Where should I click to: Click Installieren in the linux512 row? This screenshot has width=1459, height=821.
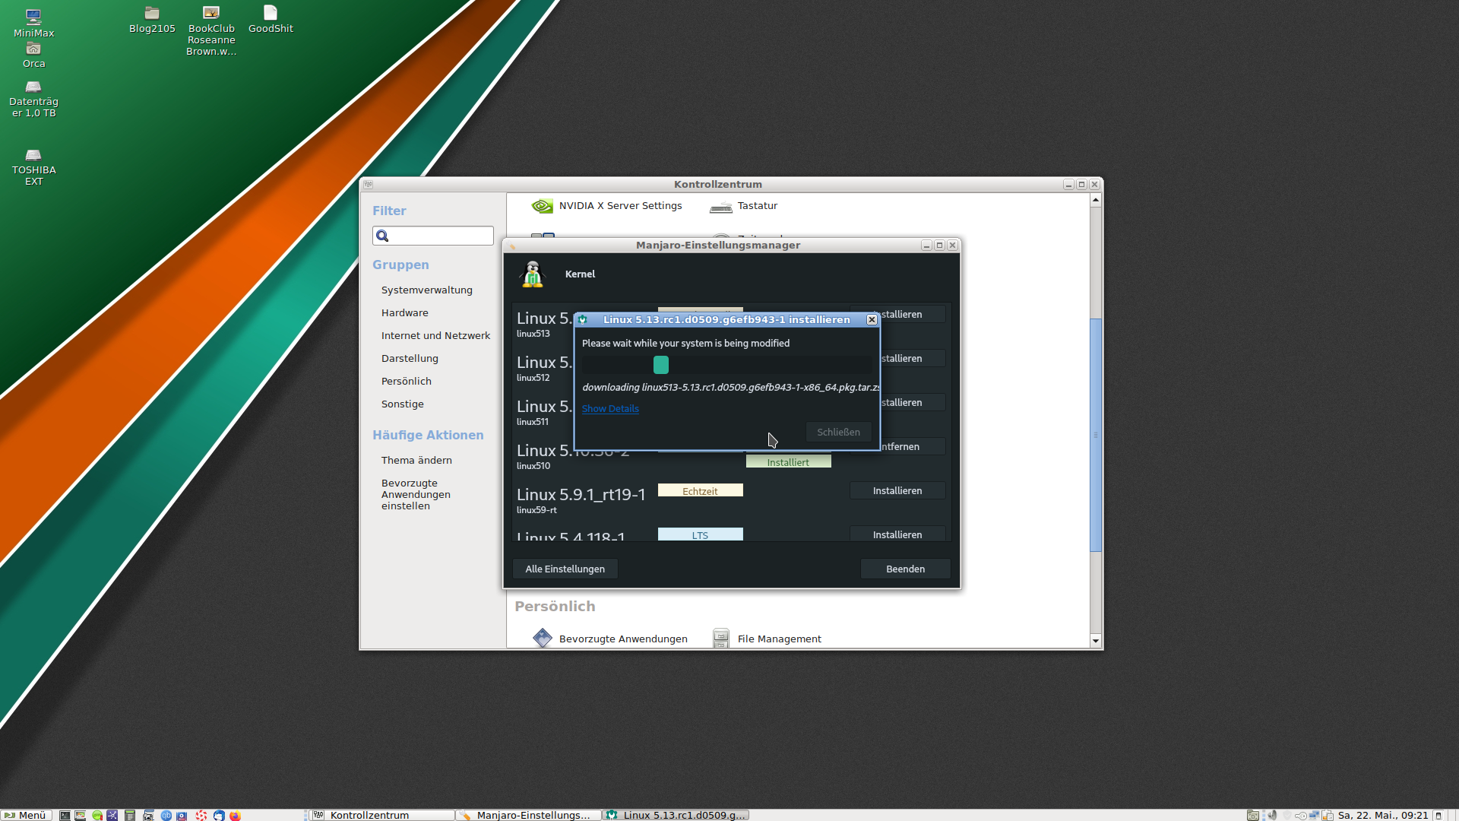click(914, 358)
